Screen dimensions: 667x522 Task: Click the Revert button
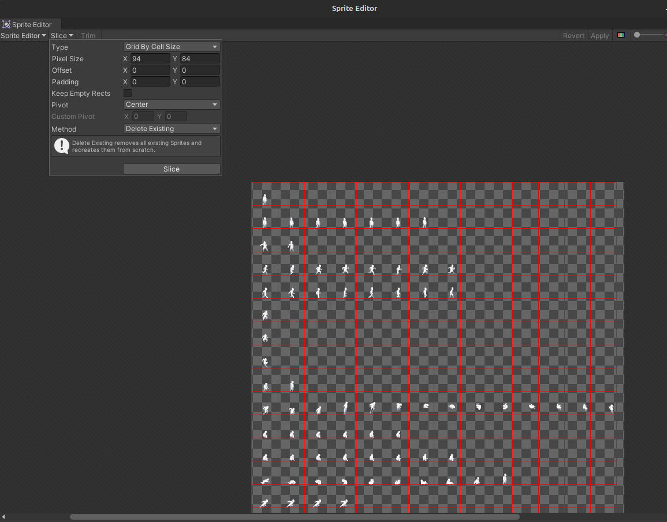click(573, 36)
